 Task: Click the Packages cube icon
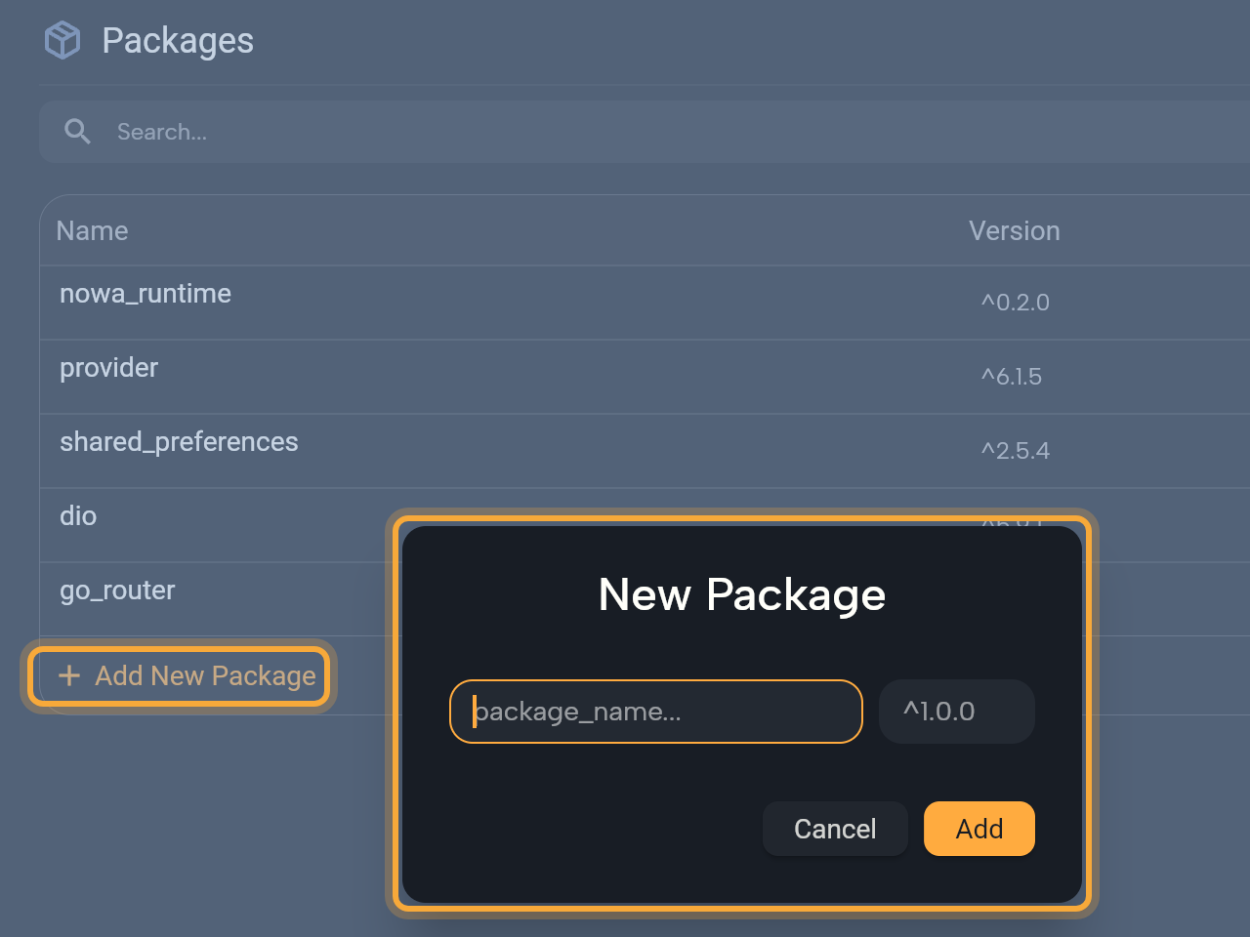pyautogui.click(x=62, y=41)
